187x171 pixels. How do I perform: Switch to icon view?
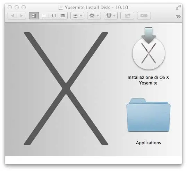pyautogui.click(x=34, y=16)
